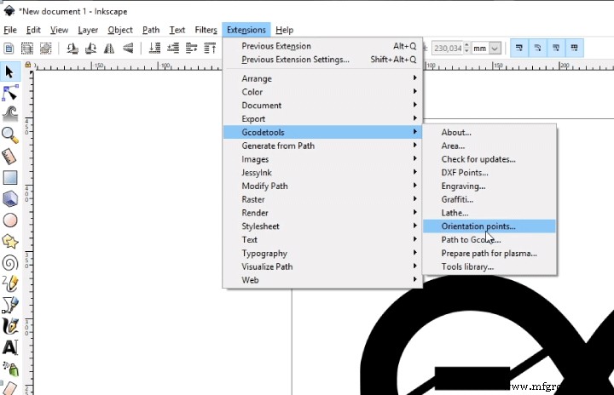This screenshot has width=614, height=395.
Task: Toggle the first transform affect button
Action: point(518,49)
